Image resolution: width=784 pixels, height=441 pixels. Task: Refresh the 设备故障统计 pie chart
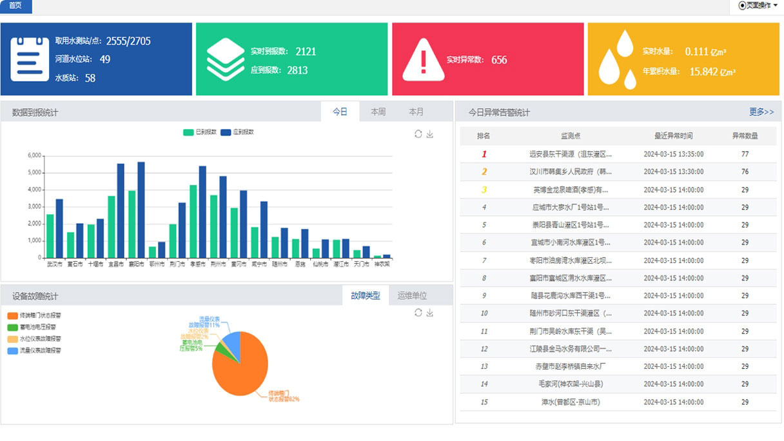(x=418, y=313)
